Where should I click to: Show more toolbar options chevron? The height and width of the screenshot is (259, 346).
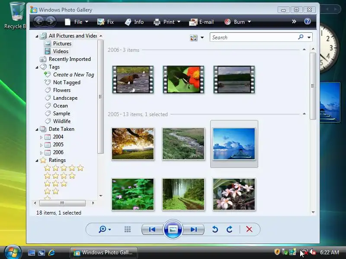click(x=294, y=21)
